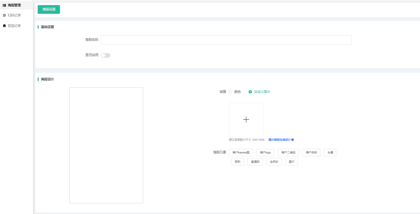This screenshot has width=420, height=214.
Task: Click the 奖励记录 bookmark icon
Action: coord(4,26)
